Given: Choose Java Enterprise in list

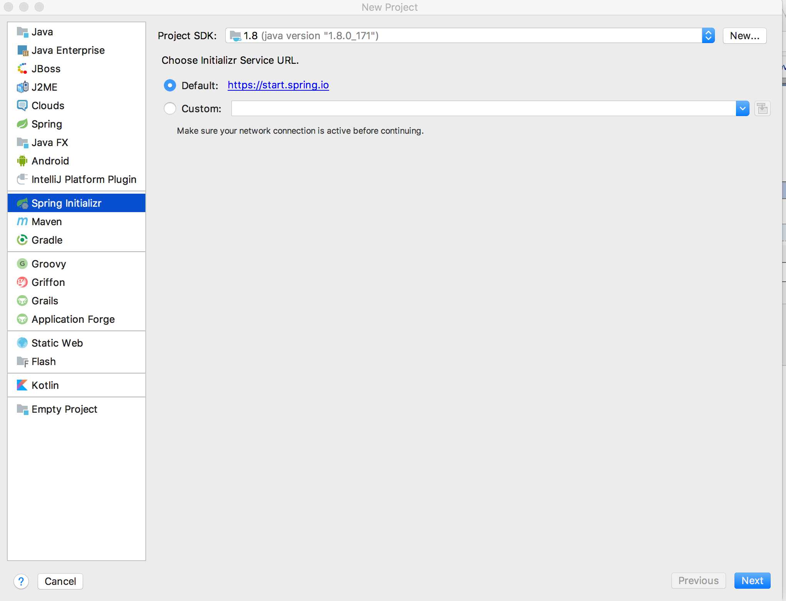Looking at the screenshot, I should coord(68,50).
